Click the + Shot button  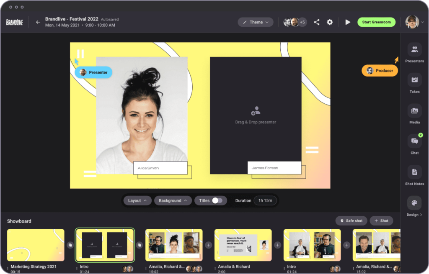(x=381, y=221)
